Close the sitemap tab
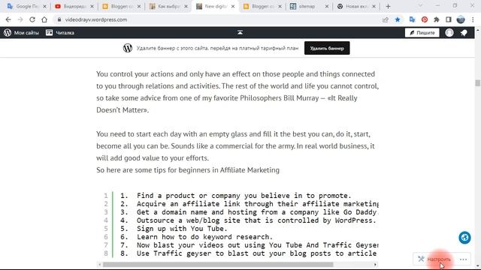481x270 pixels. tap(327, 6)
